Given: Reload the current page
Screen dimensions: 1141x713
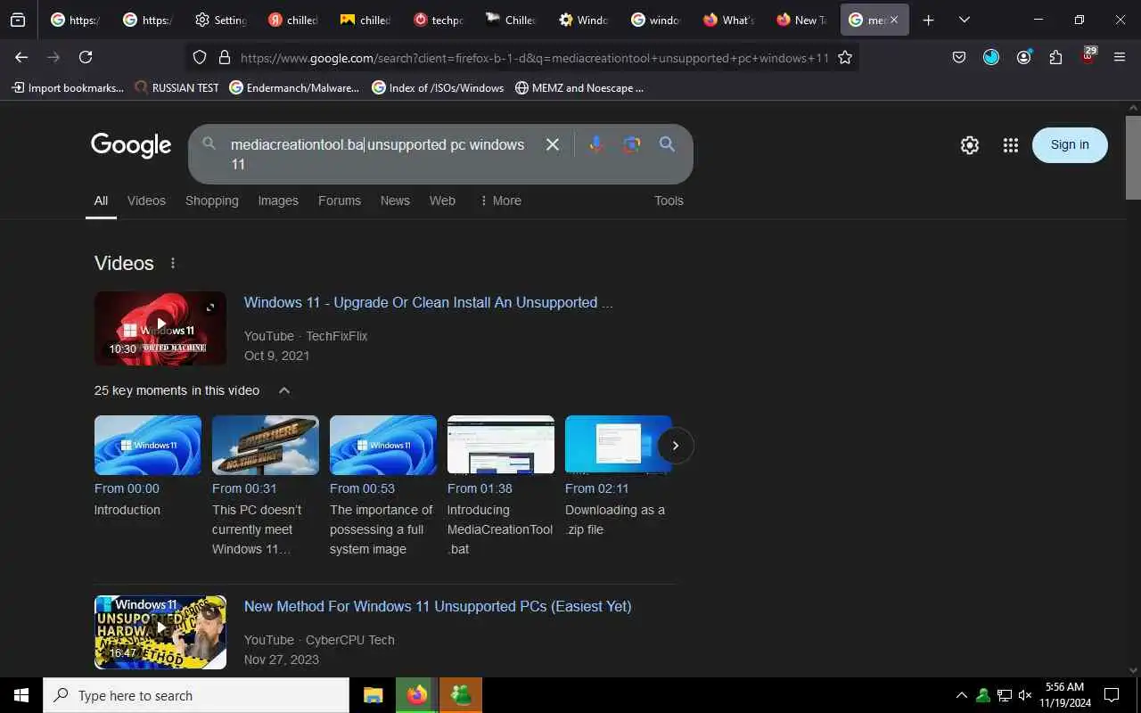Looking at the screenshot, I should tap(86, 57).
